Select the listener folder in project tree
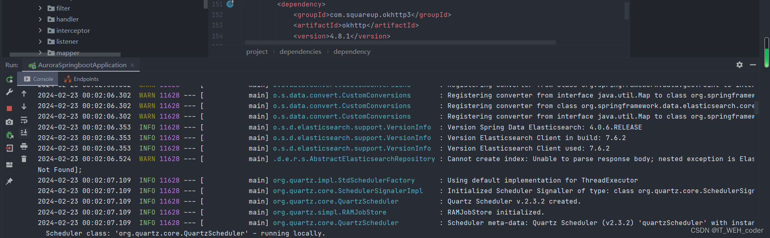This screenshot has width=770, height=238. click(63, 41)
